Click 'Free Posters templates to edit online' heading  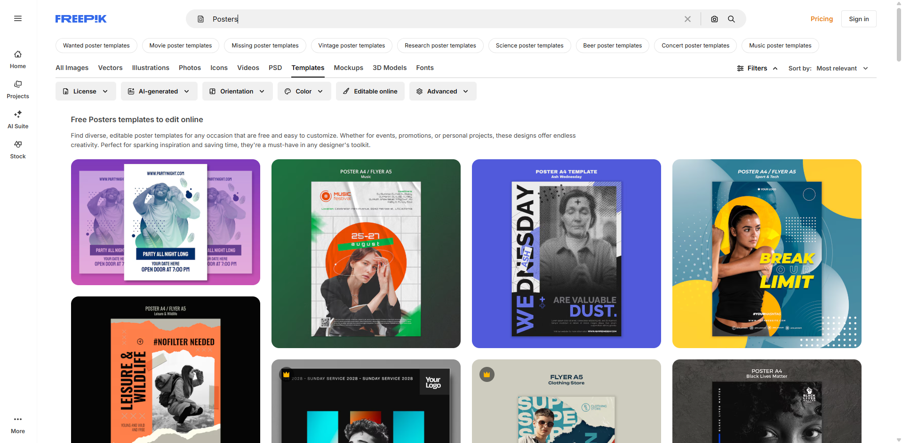pyautogui.click(x=137, y=120)
